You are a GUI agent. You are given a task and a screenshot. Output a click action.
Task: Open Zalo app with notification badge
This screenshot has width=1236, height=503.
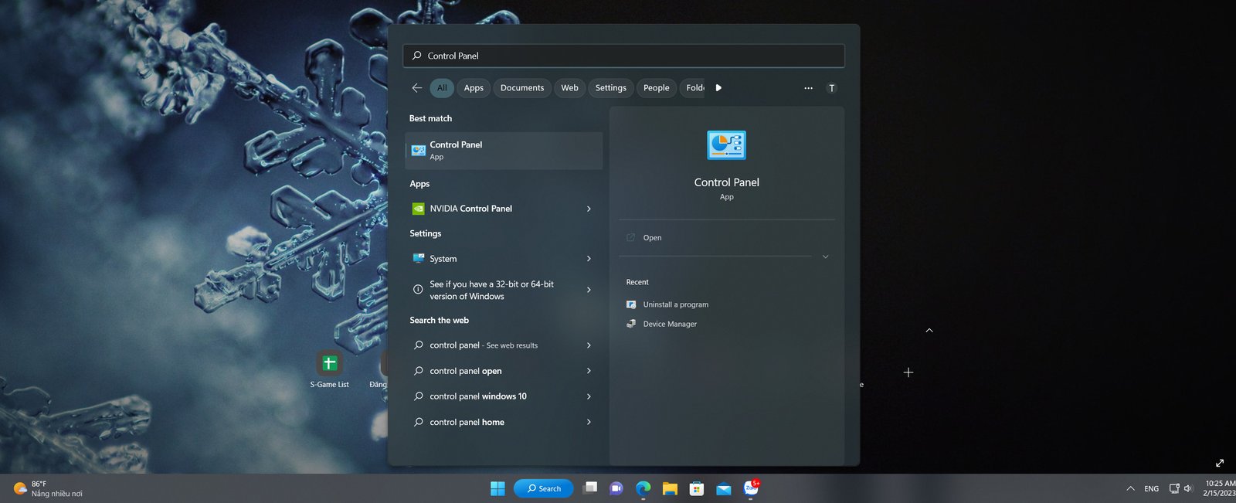coord(751,488)
